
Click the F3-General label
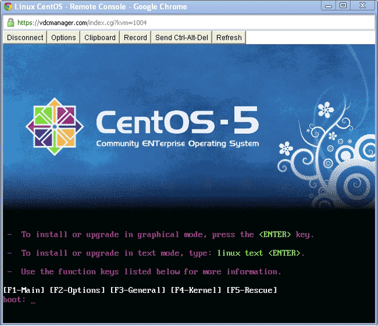(x=138, y=291)
